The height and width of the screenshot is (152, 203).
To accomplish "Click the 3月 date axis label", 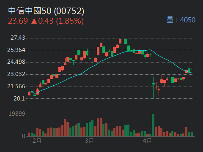I will [89, 141].
